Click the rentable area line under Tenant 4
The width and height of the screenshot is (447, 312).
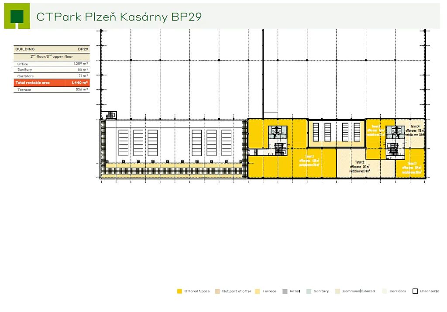pos(415,135)
